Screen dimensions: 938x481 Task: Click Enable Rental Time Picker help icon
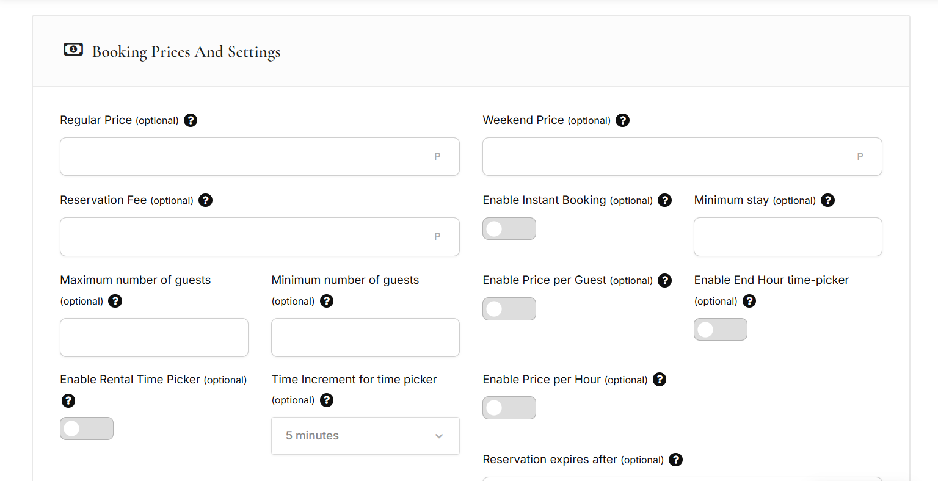coord(68,400)
